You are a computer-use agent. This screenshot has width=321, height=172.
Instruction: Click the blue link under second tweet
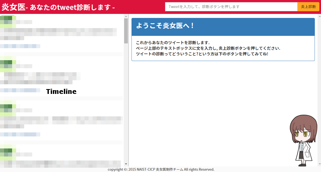pos(20,90)
